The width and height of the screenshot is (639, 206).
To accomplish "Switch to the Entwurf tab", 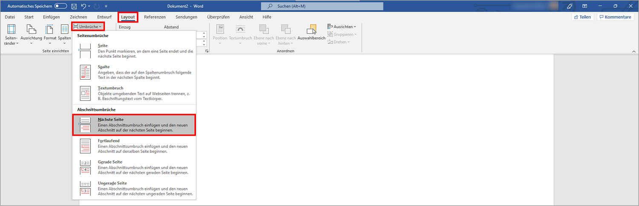I will coord(104,17).
